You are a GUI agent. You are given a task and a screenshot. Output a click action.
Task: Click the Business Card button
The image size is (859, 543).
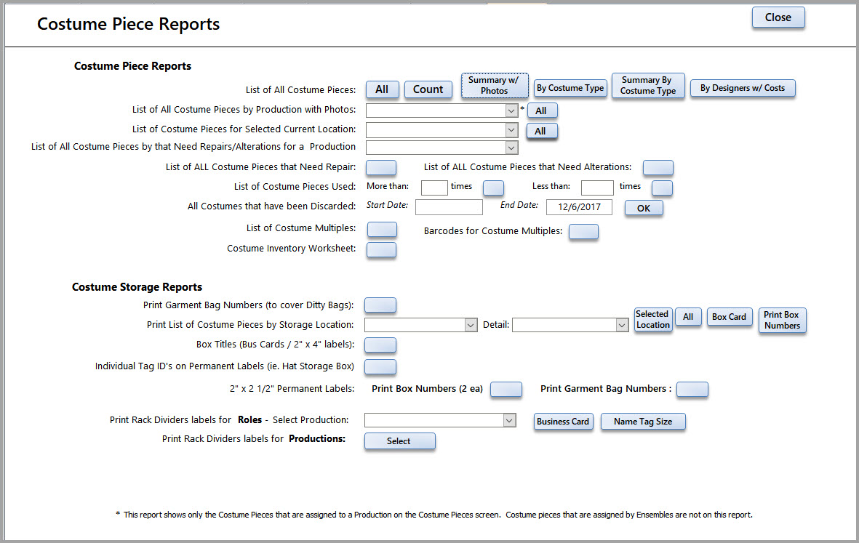coord(563,422)
